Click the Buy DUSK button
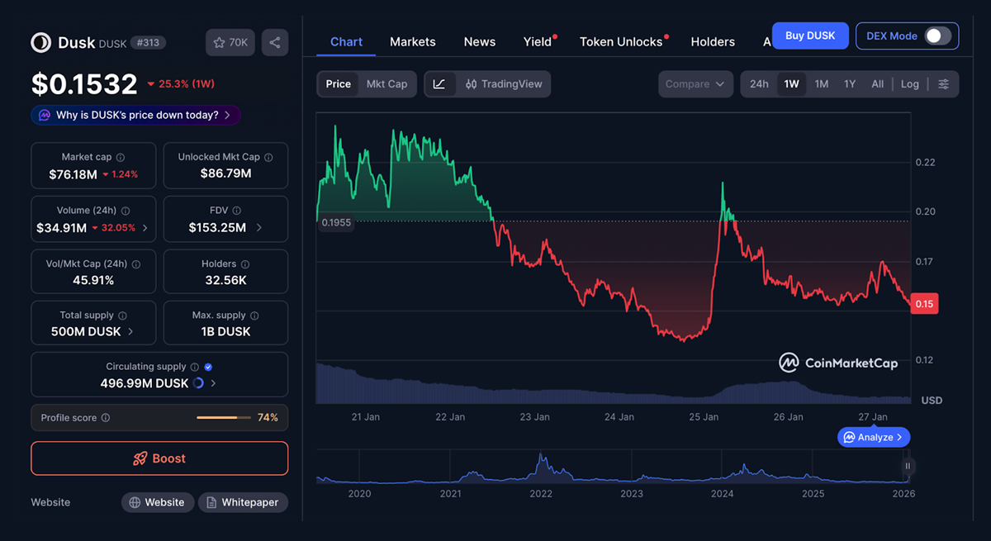This screenshot has height=541, width=991. (x=809, y=36)
